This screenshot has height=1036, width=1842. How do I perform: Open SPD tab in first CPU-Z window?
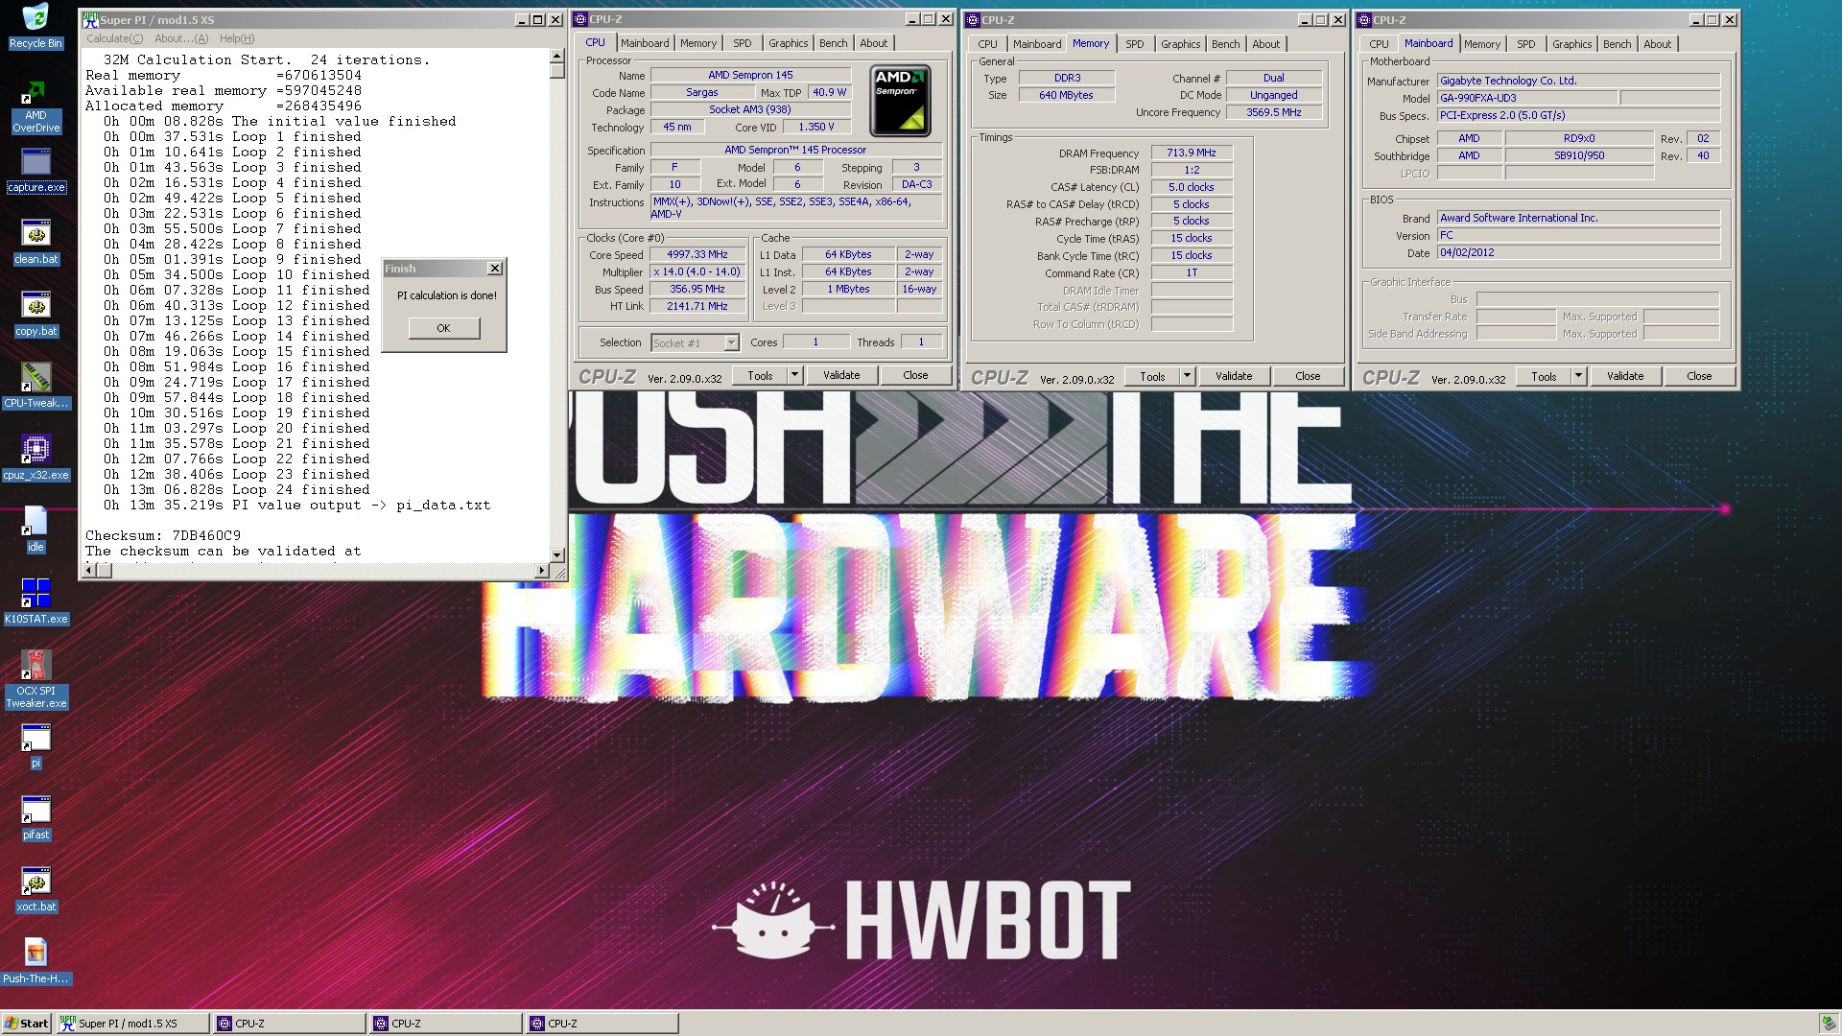click(x=743, y=43)
